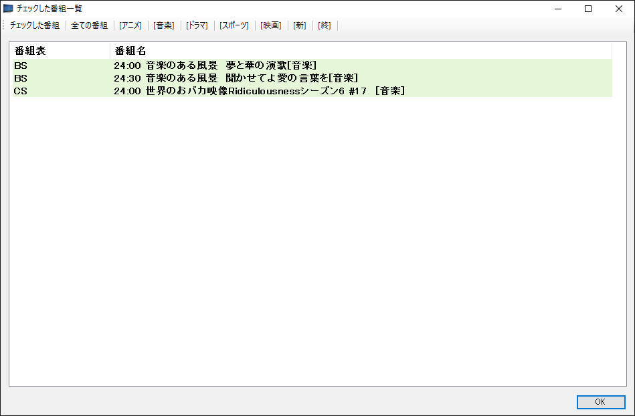Close the チェックした番組一覧 window

pyautogui.click(x=619, y=9)
